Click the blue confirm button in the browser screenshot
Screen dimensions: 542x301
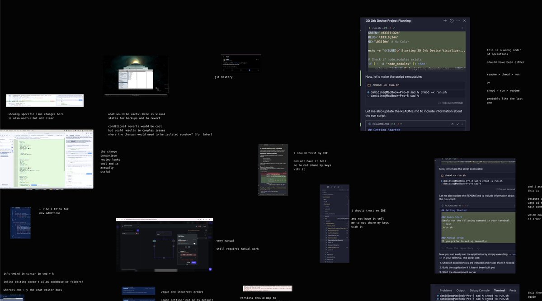tap(193, 263)
